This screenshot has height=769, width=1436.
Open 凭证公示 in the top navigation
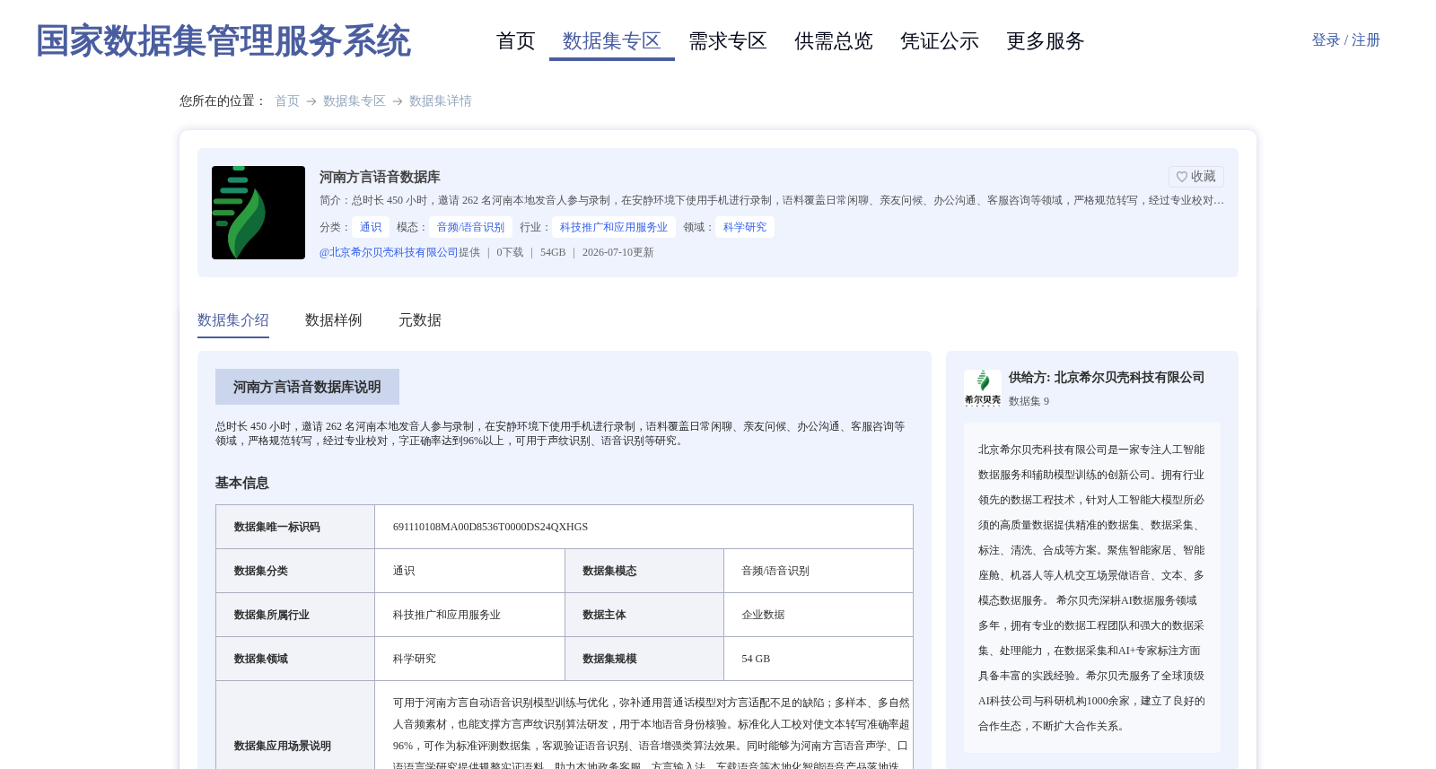tap(940, 41)
